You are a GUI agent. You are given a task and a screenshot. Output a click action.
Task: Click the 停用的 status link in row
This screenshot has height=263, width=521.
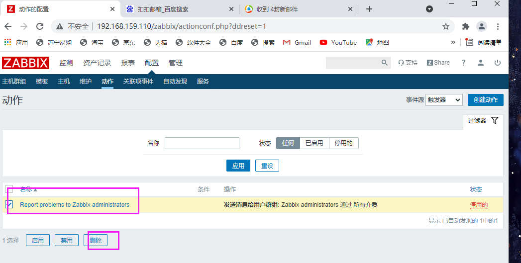tap(479, 205)
